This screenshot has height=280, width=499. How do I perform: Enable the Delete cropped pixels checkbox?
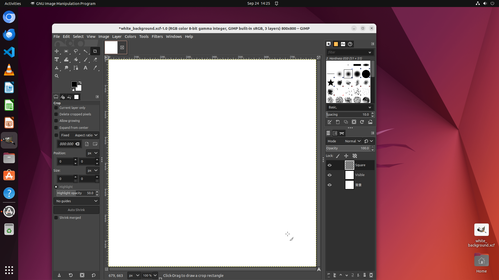click(56, 114)
